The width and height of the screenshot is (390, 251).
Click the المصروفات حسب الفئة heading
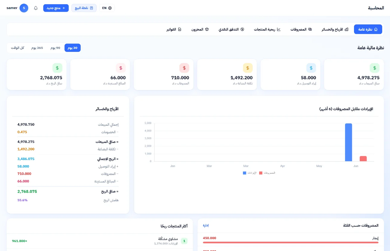[361, 225]
